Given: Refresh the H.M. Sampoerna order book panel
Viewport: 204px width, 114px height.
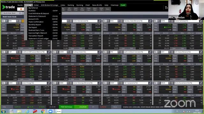Looking at the screenshot, I should coord(150,83).
